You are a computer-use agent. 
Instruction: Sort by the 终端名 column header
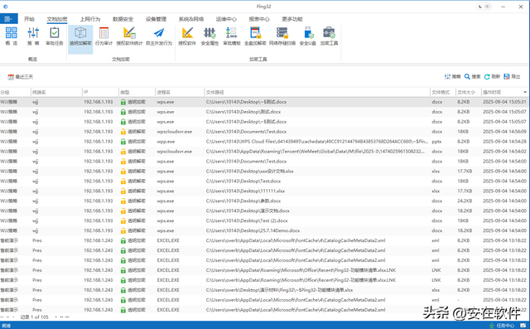coord(56,92)
